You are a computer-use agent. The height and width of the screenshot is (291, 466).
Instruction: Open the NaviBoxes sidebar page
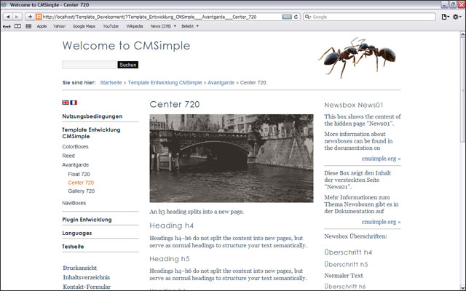(x=74, y=203)
